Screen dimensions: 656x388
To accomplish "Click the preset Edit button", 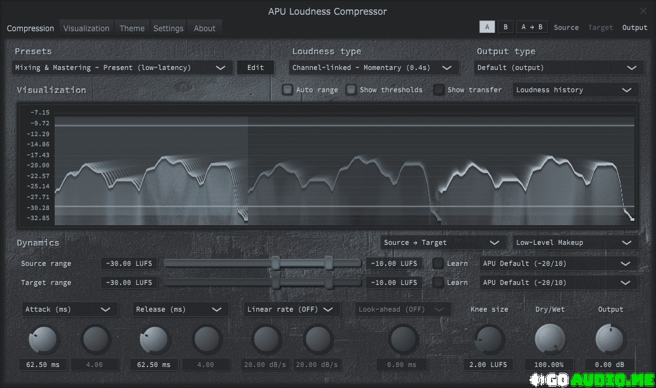I will [x=255, y=67].
